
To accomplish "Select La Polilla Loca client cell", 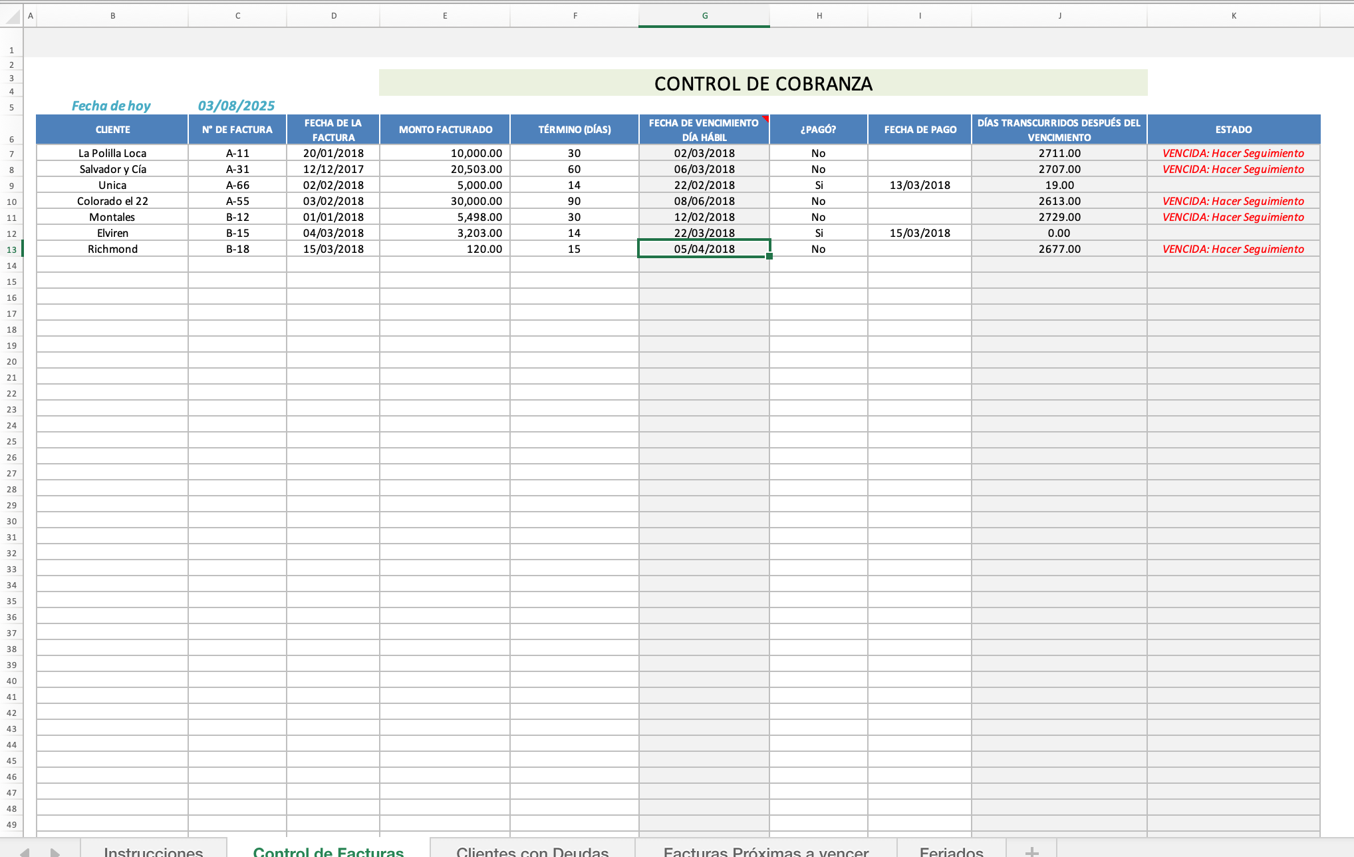I will point(112,153).
